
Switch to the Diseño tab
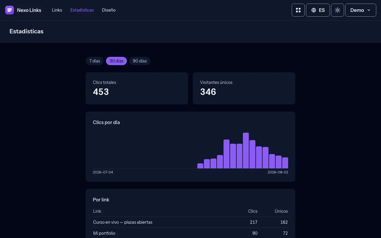(x=109, y=10)
